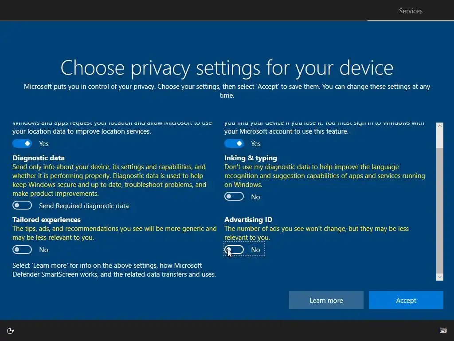Image resolution: width=454 pixels, height=341 pixels.
Task: Click the Tailored experiences heading
Action: point(47,219)
